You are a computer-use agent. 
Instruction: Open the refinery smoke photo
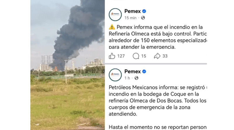coord(68,65)
